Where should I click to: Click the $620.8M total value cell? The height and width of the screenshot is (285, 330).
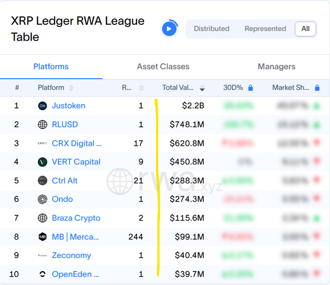click(187, 143)
